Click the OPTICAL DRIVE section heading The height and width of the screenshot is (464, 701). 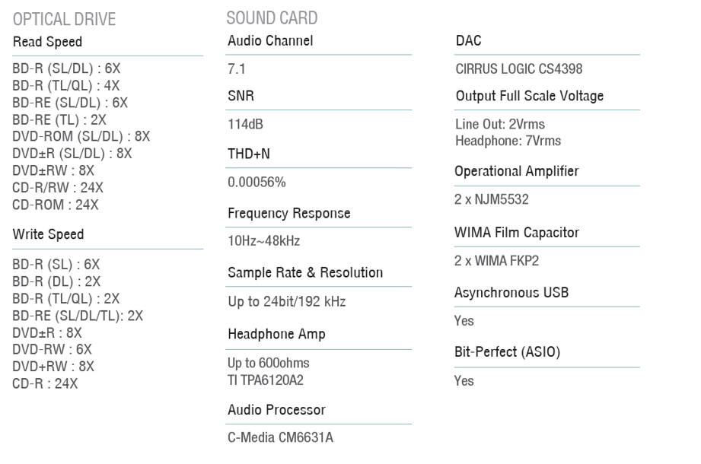65,19
